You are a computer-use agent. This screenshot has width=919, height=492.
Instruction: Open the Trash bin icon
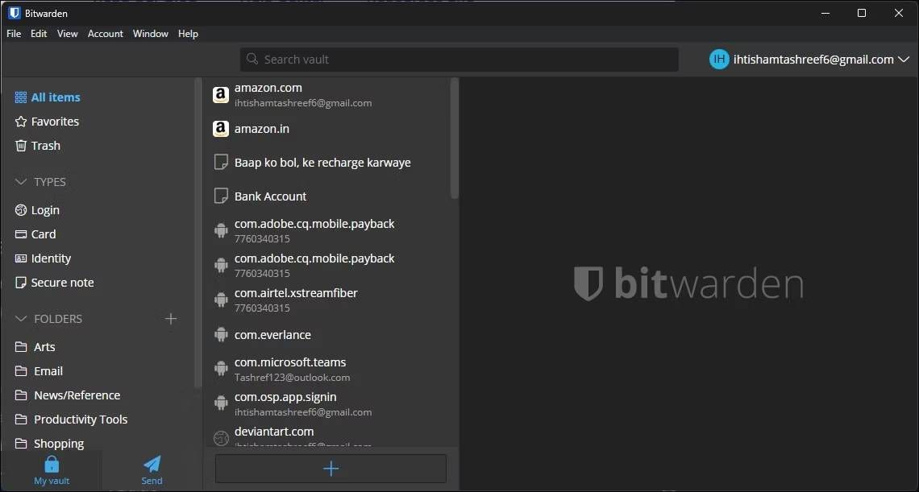(x=21, y=146)
